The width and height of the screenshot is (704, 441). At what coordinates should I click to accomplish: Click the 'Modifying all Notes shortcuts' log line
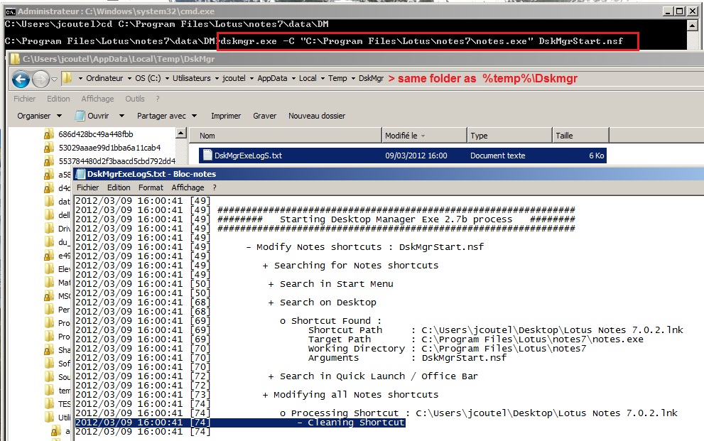[x=351, y=395]
